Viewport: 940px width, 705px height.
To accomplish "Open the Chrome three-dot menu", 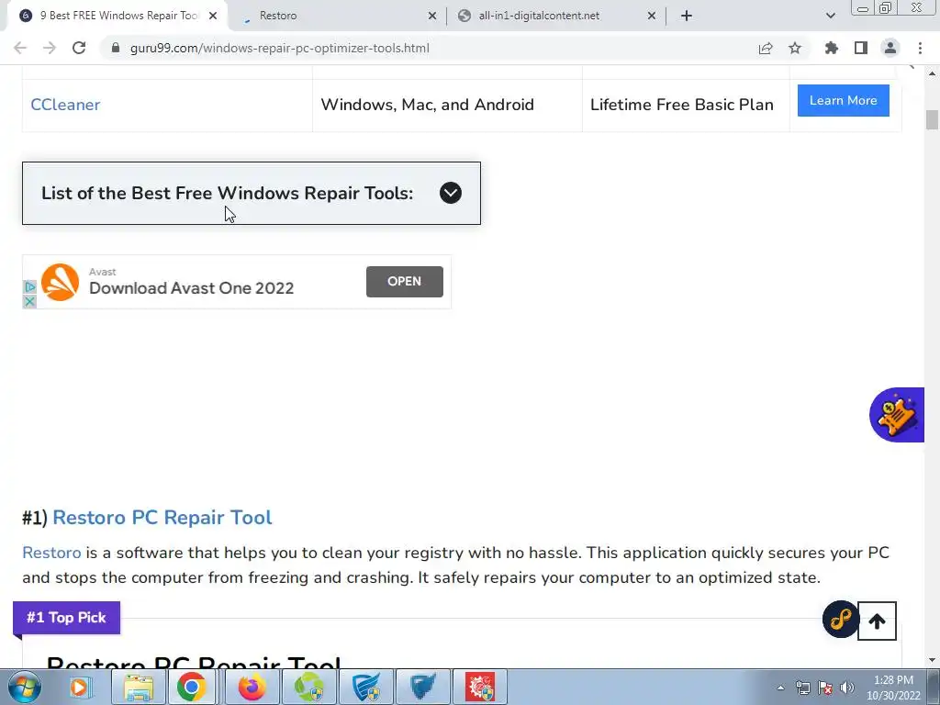I will pos(920,48).
